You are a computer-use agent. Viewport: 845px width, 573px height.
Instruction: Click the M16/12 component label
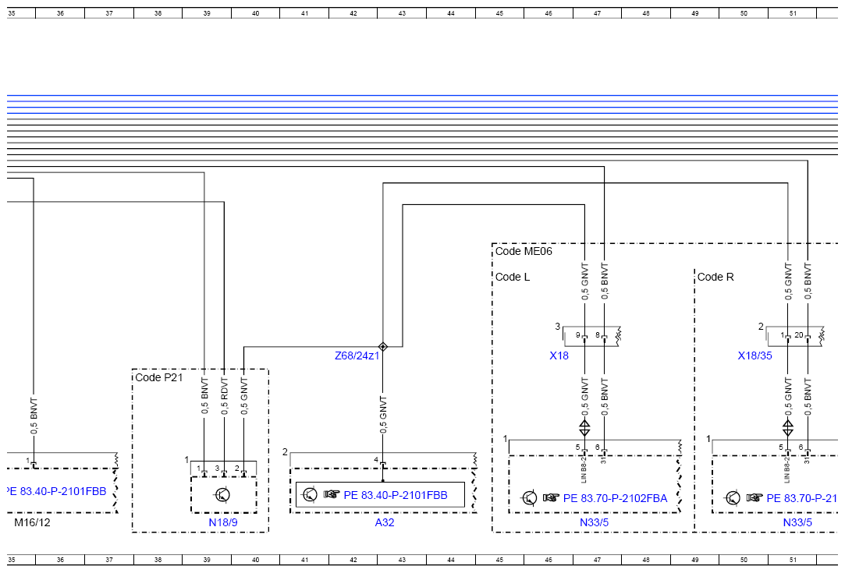point(32,522)
